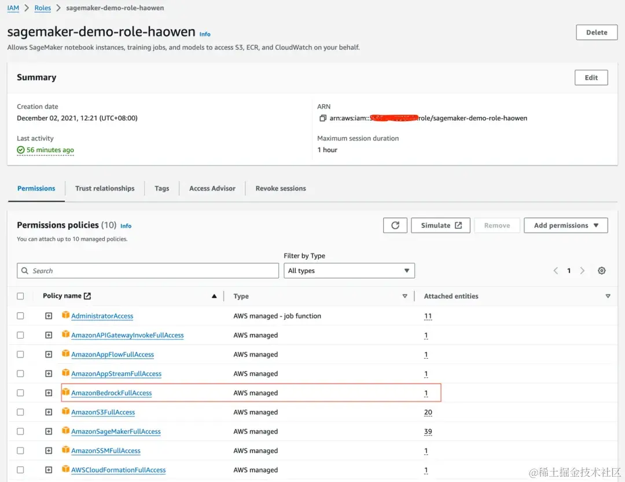
Task: Click attached entities count 39
Action: (x=428, y=431)
